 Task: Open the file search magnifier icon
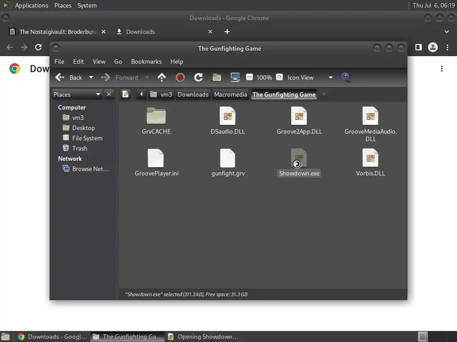(x=345, y=77)
